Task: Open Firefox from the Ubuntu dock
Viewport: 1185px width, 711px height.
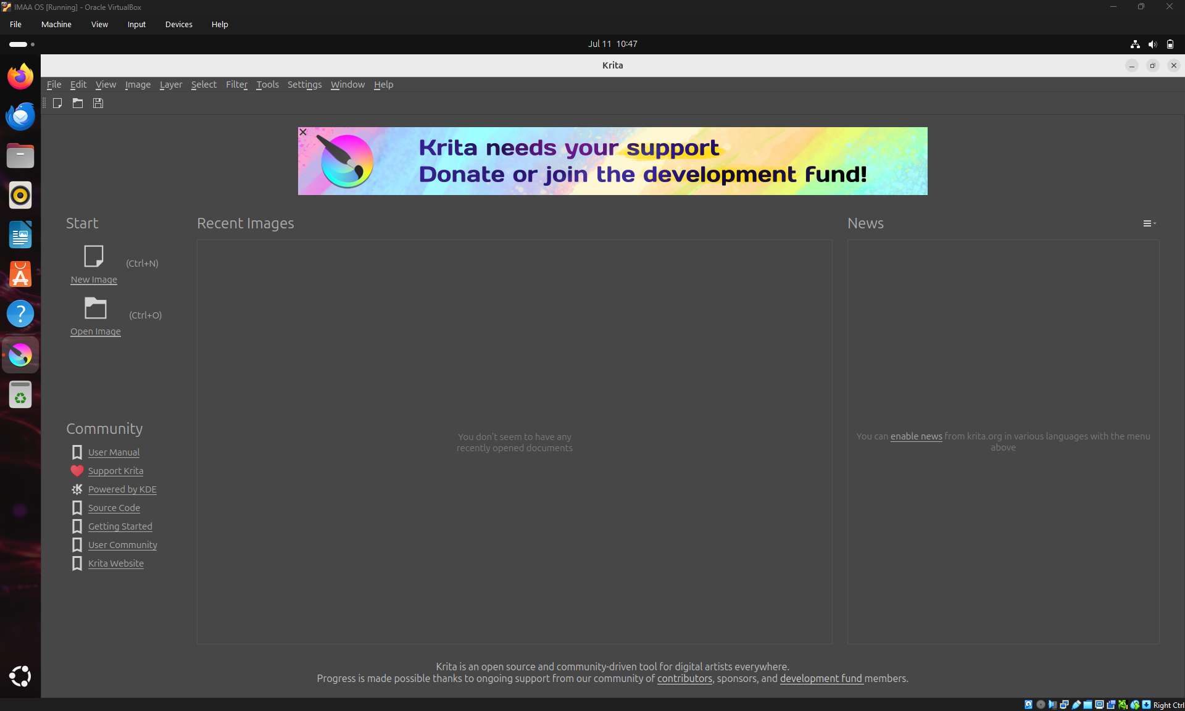Action: [20, 77]
